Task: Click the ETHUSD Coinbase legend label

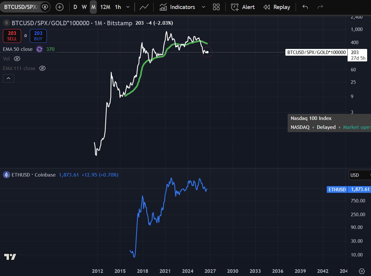Action: [x=33, y=175]
